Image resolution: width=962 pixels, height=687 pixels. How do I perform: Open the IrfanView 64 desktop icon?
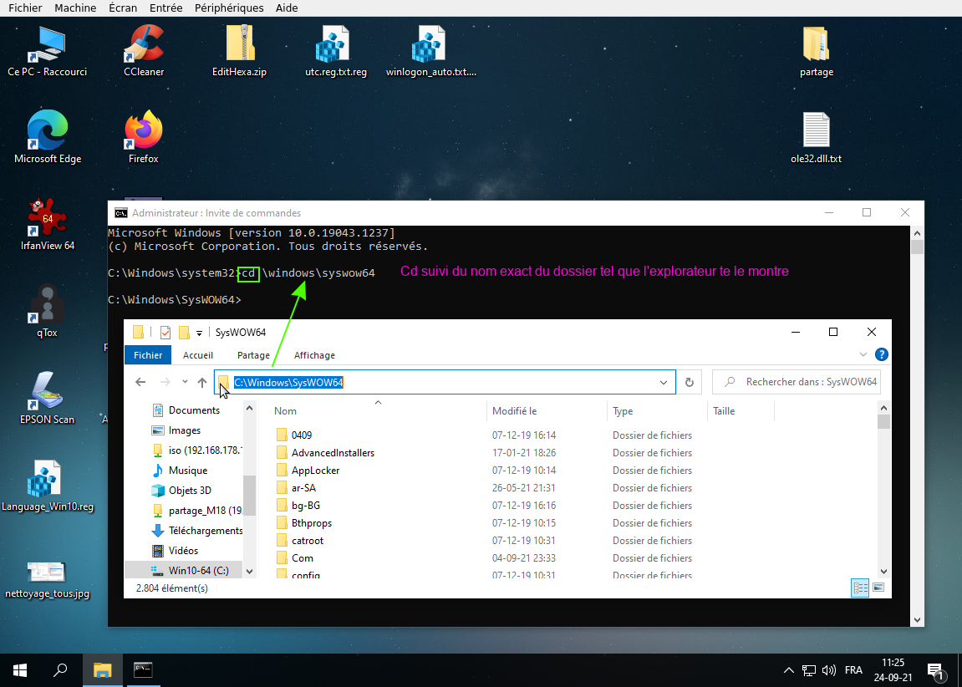tap(47, 219)
